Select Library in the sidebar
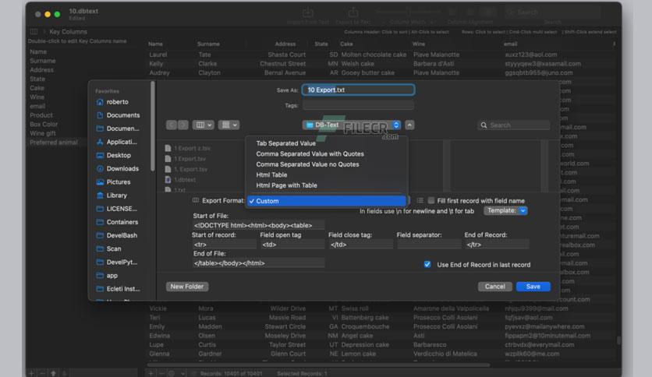The width and height of the screenshot is (652, 377). point(112,196)
